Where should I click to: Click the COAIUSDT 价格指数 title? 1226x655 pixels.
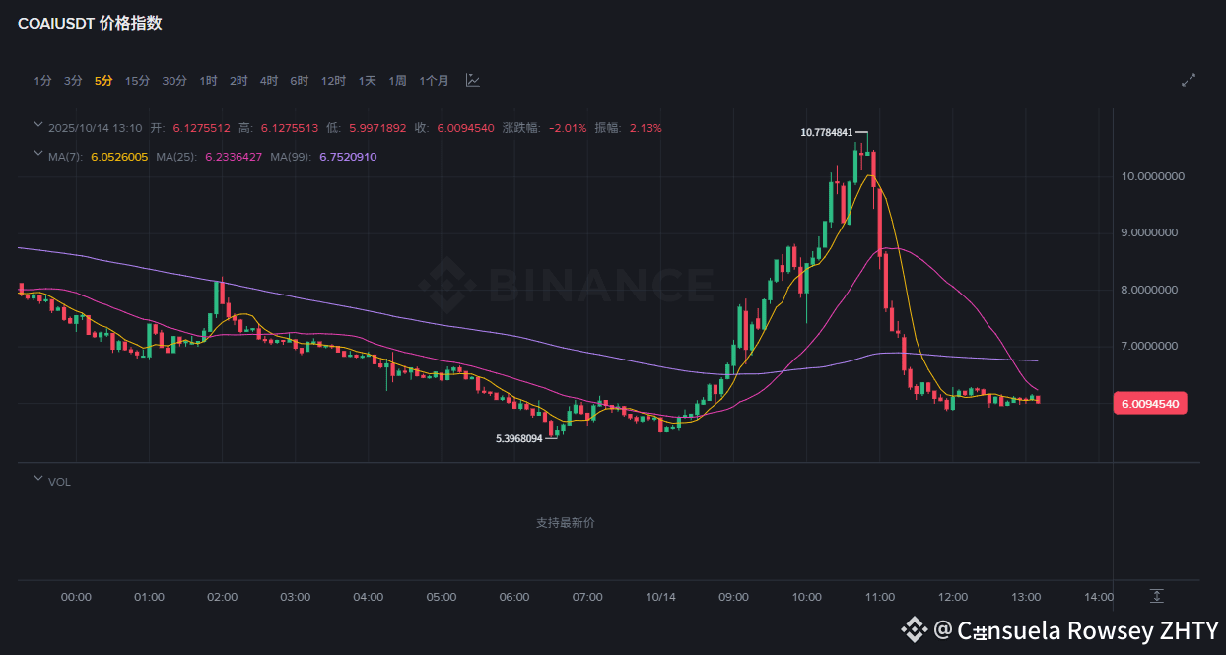[90, 23]
